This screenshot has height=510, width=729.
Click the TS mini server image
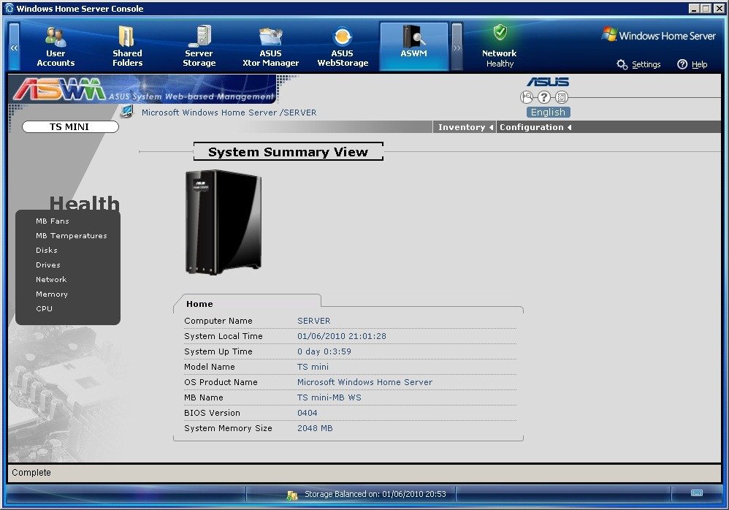click(224, 222)
